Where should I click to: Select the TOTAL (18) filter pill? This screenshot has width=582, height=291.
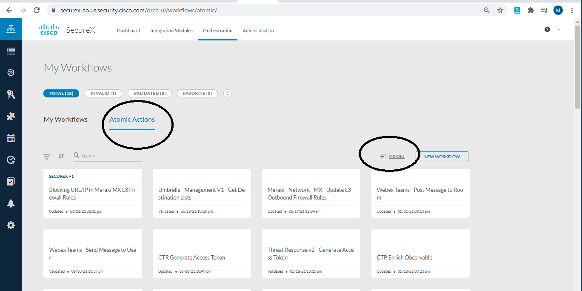point(61,93)
